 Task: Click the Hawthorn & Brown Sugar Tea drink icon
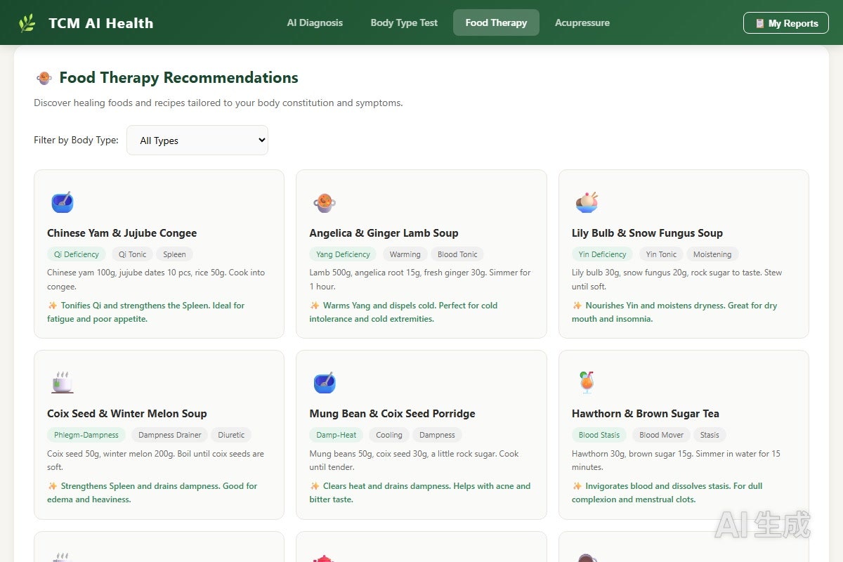point(587,383)
